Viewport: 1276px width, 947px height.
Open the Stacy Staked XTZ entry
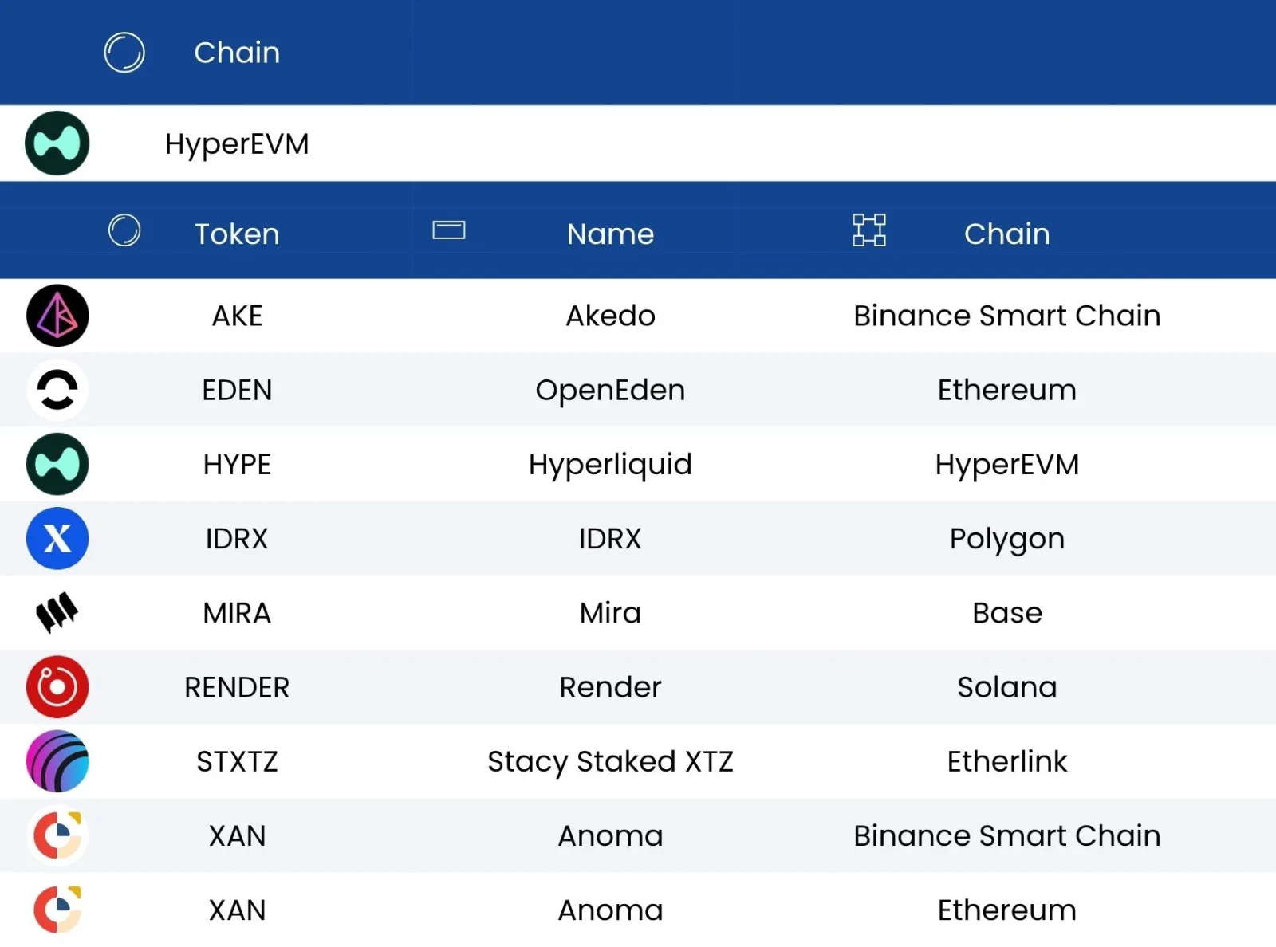pos(610,762)
